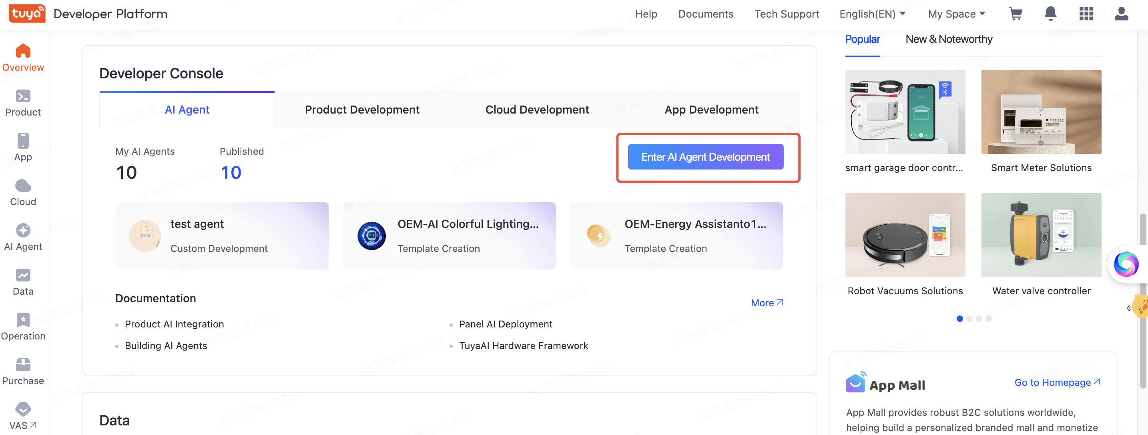Viewport: 1148px width, 435px height.
Task: Select third carousel pagination dot
Action: click(979, 318)
